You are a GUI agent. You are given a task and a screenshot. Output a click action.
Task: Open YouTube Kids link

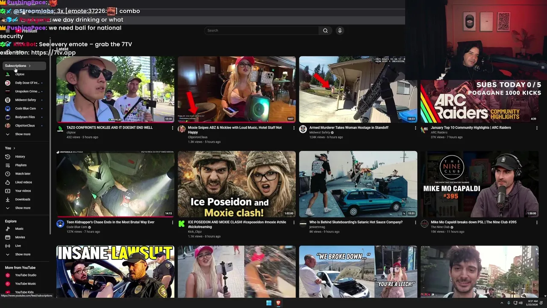coord(24,292)
